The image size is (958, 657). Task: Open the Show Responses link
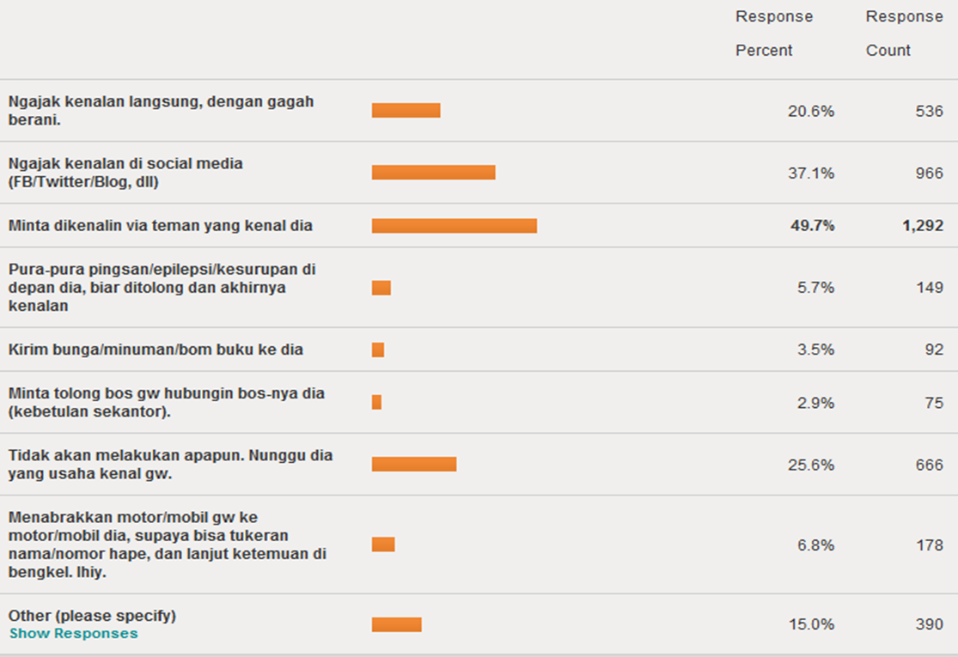(x=73, y=634)
